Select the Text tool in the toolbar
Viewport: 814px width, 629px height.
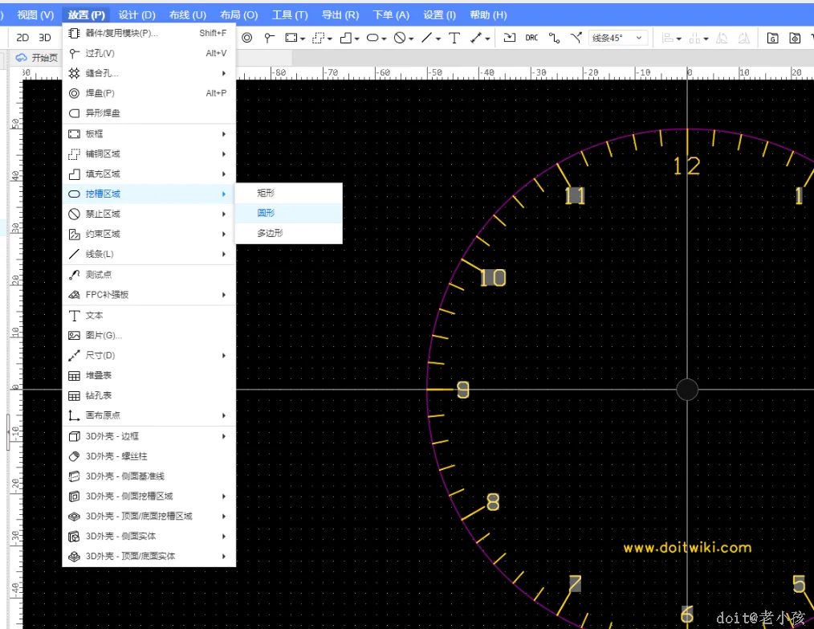point(454,38)
